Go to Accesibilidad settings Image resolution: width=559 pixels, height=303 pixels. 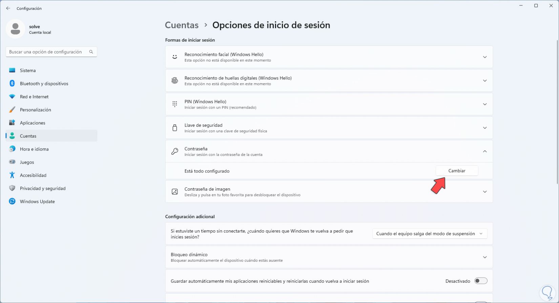51,175
